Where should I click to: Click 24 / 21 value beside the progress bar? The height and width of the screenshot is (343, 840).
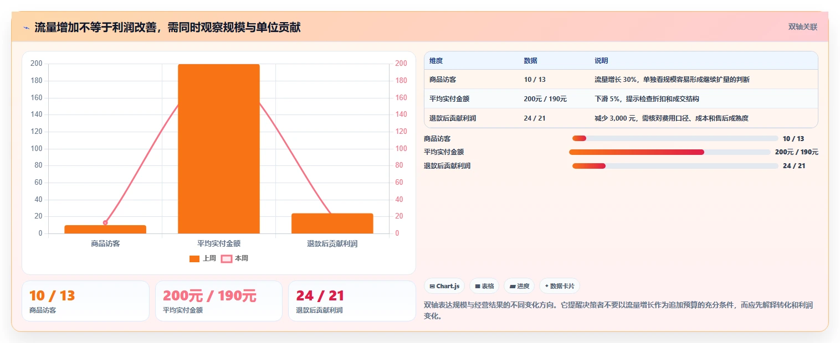pos(794,166)
